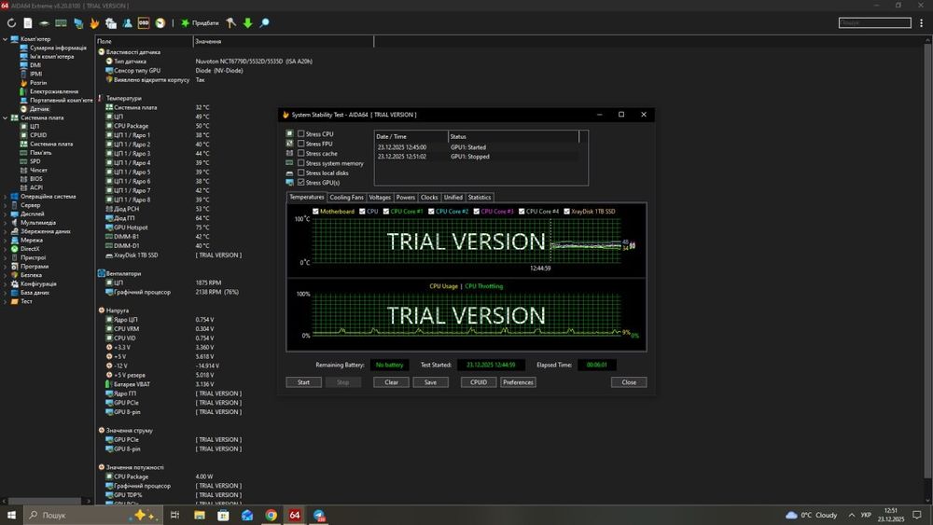Click the magnifier search icon in the toolbar
Screen dimensions: 933x525
(264, 22)
